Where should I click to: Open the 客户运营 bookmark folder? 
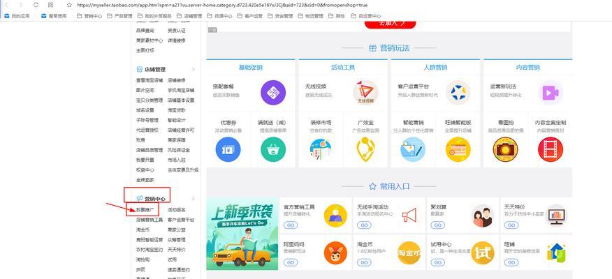tap(250, 16)
